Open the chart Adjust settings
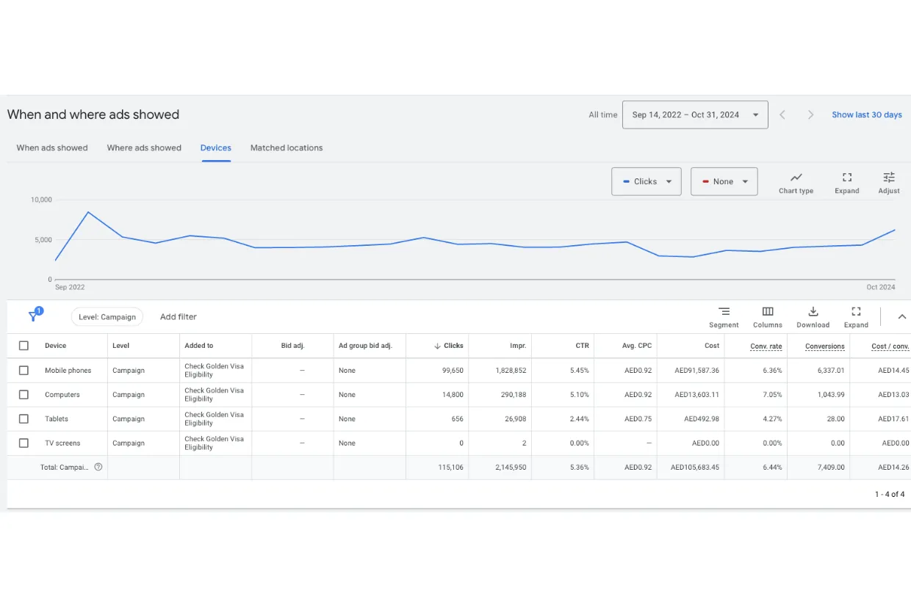 coord(889,183)
